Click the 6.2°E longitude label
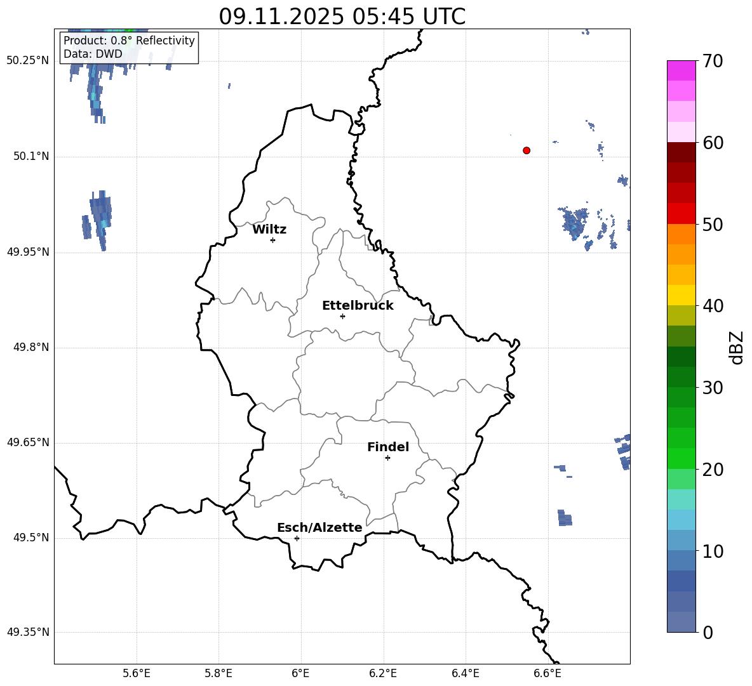The height and width of the screenshot is (686, 752). click(383, 673)
